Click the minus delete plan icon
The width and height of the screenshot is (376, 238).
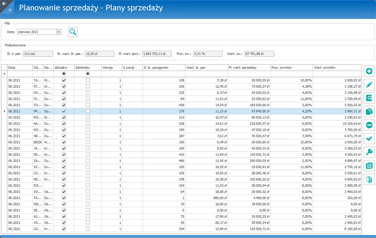pyautogui.click(x=369, y=125)
